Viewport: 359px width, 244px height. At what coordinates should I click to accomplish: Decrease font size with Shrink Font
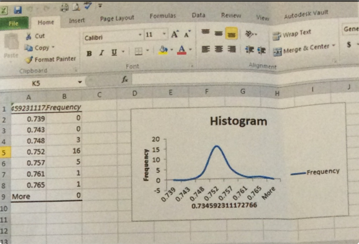coord(188,34)
